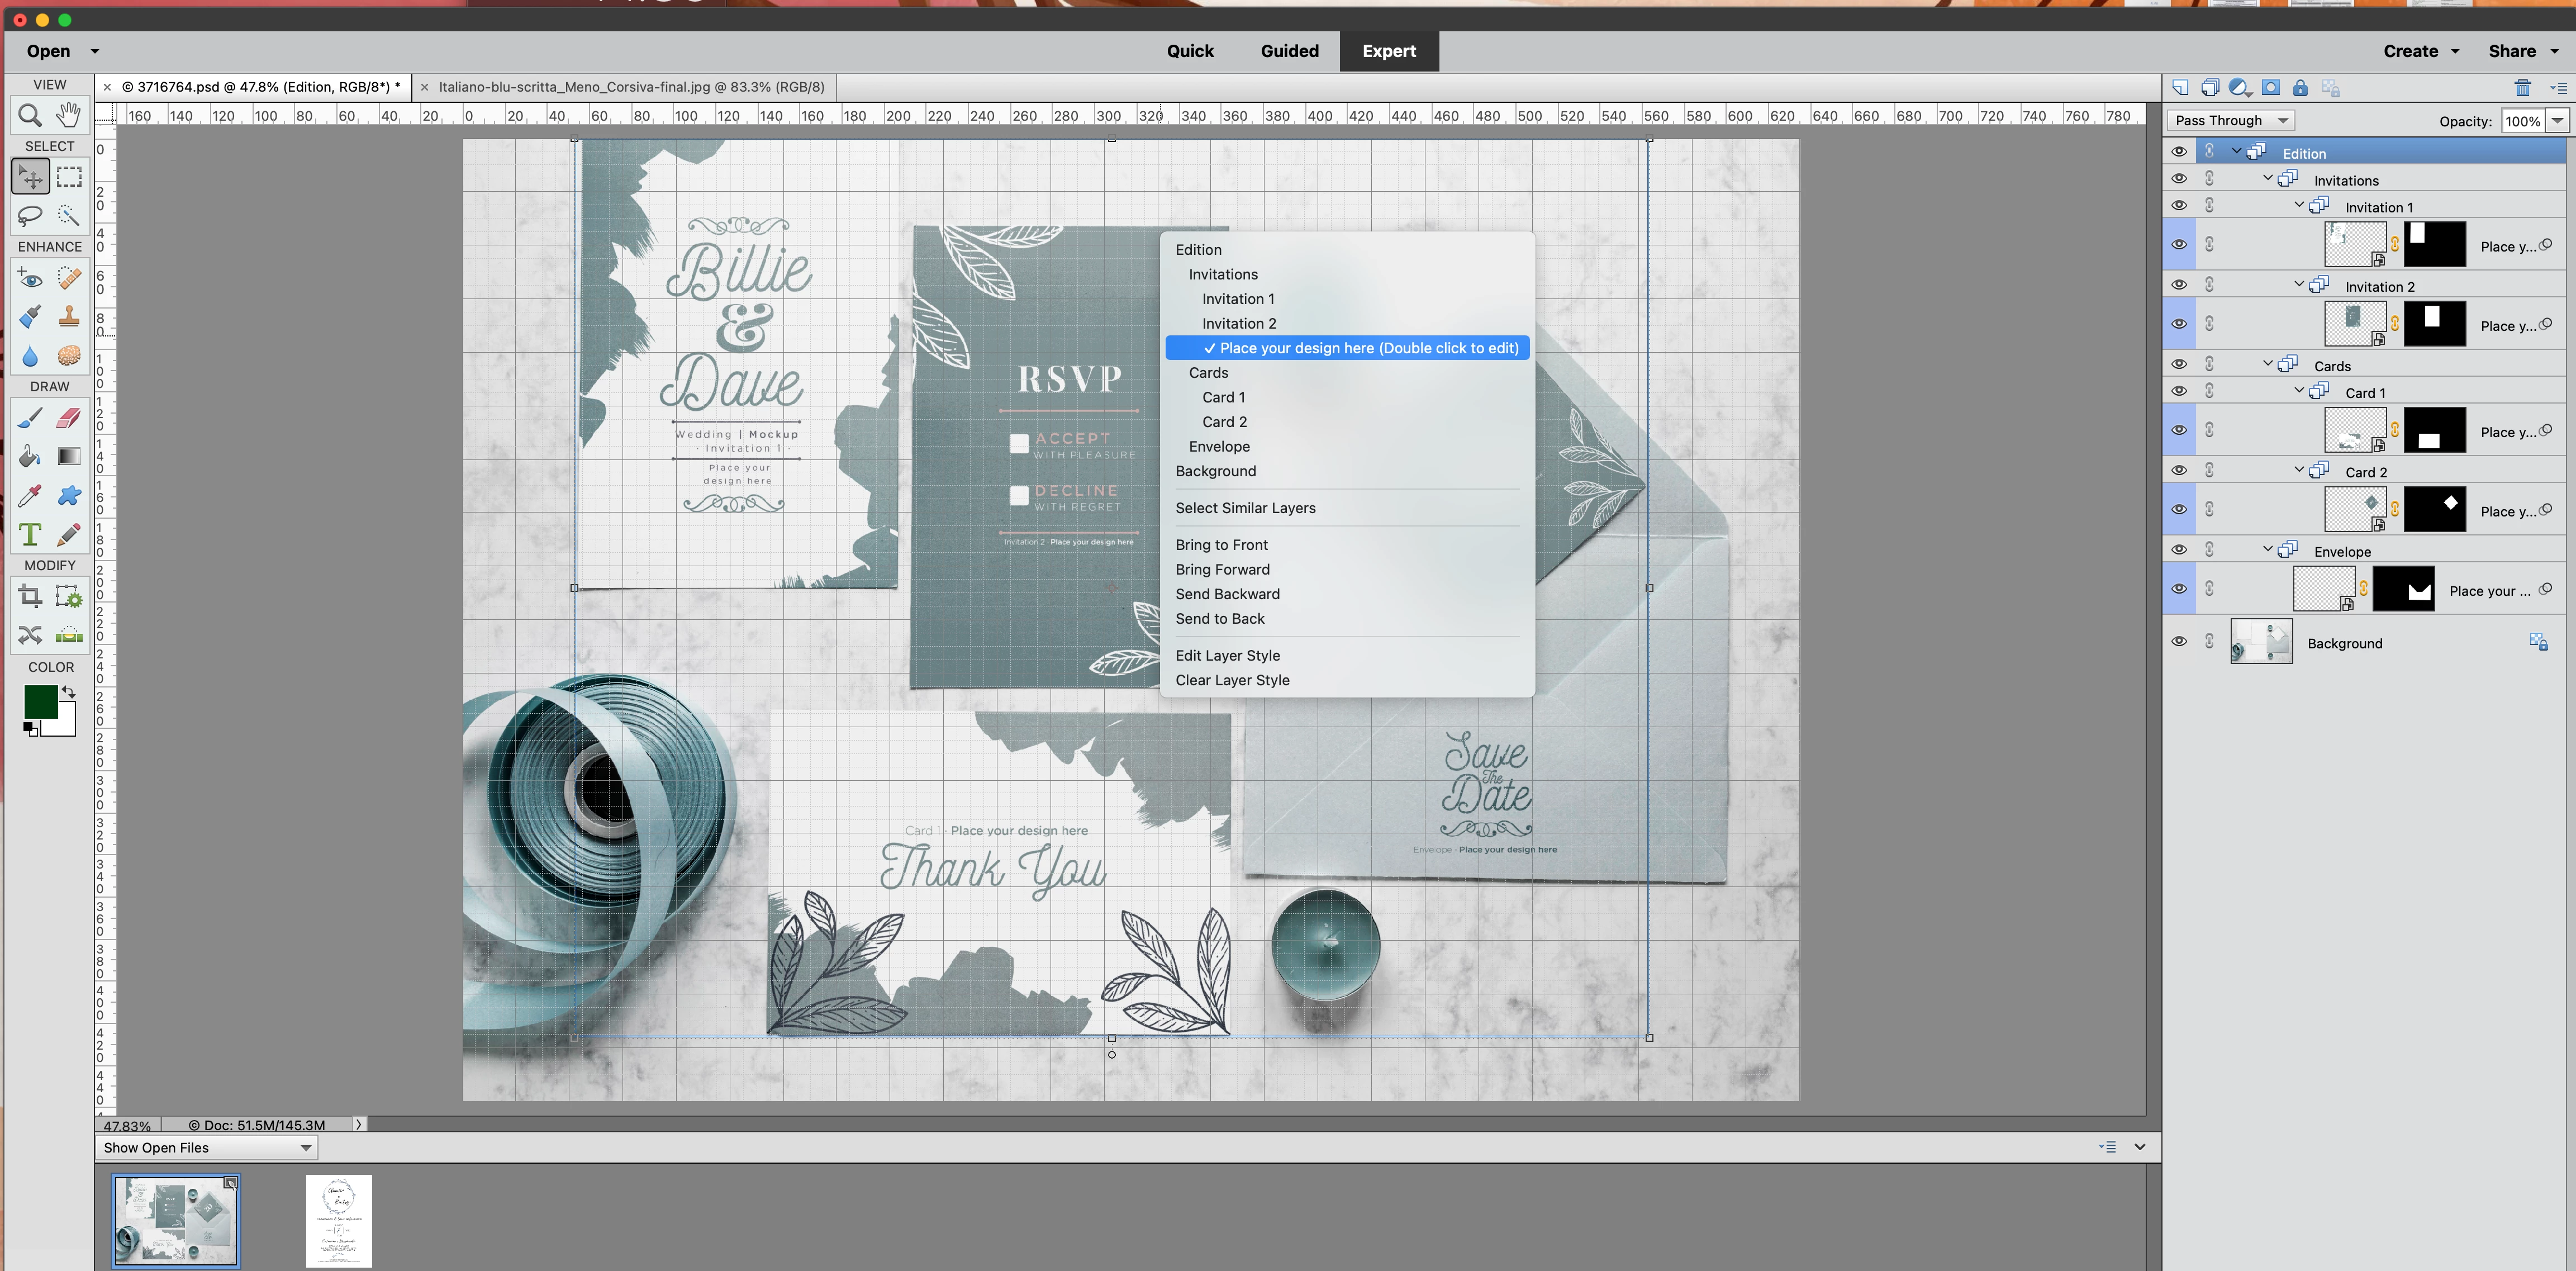The image size is (2576, 1271).
Task: Click the Open button
Action: click(x=48, y=51)
